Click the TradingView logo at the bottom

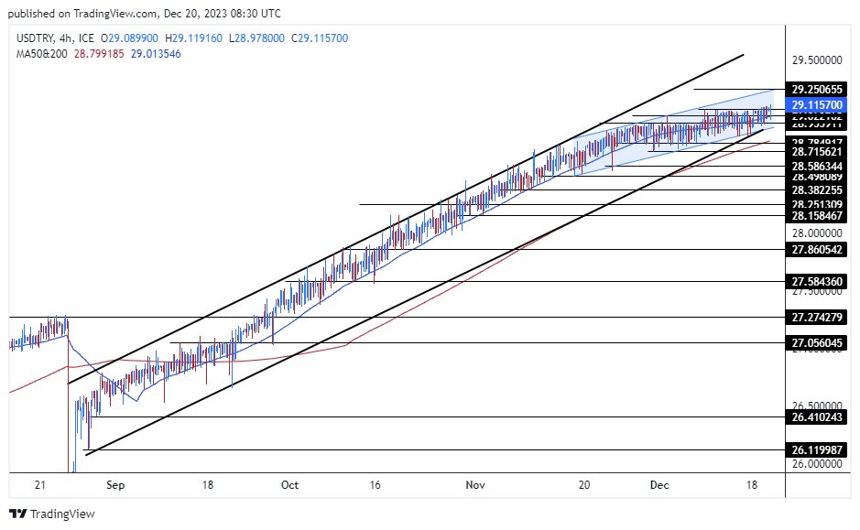52,514
